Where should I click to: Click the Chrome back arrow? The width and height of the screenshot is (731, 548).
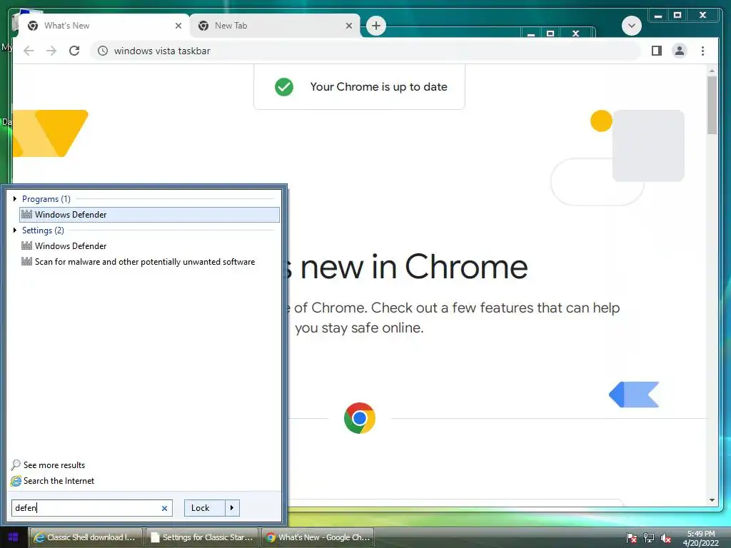pyautogui.click(x=29, y=51)
